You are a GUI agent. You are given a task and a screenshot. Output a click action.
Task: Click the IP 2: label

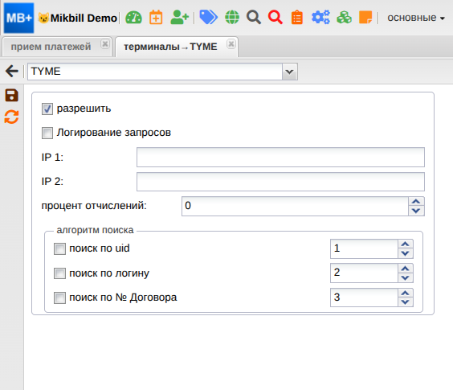tap(52, 182)
